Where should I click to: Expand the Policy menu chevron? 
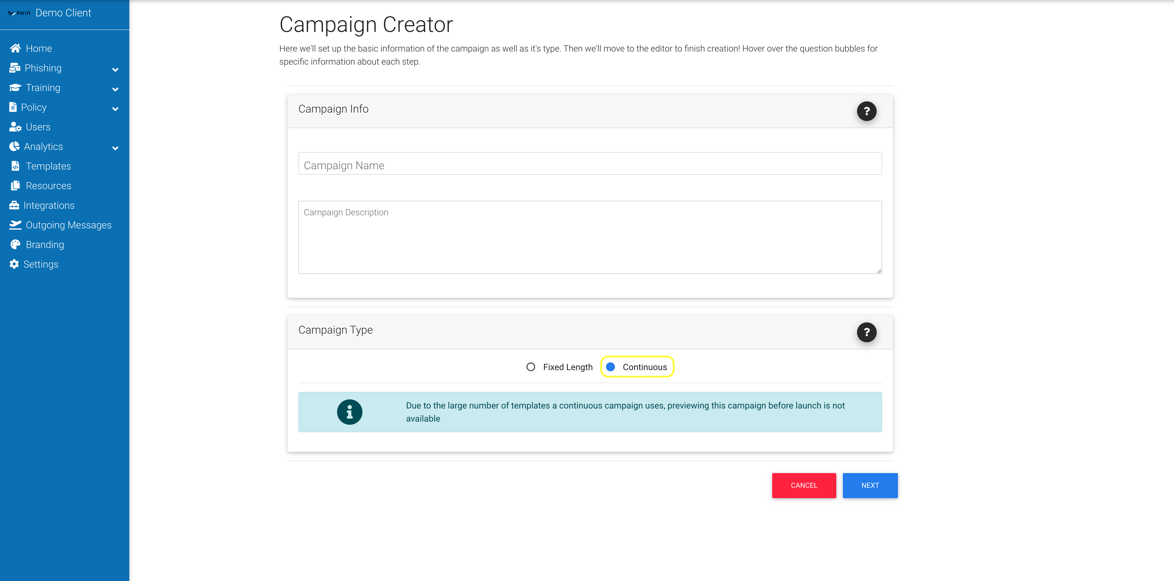click(x=115, y=109)
